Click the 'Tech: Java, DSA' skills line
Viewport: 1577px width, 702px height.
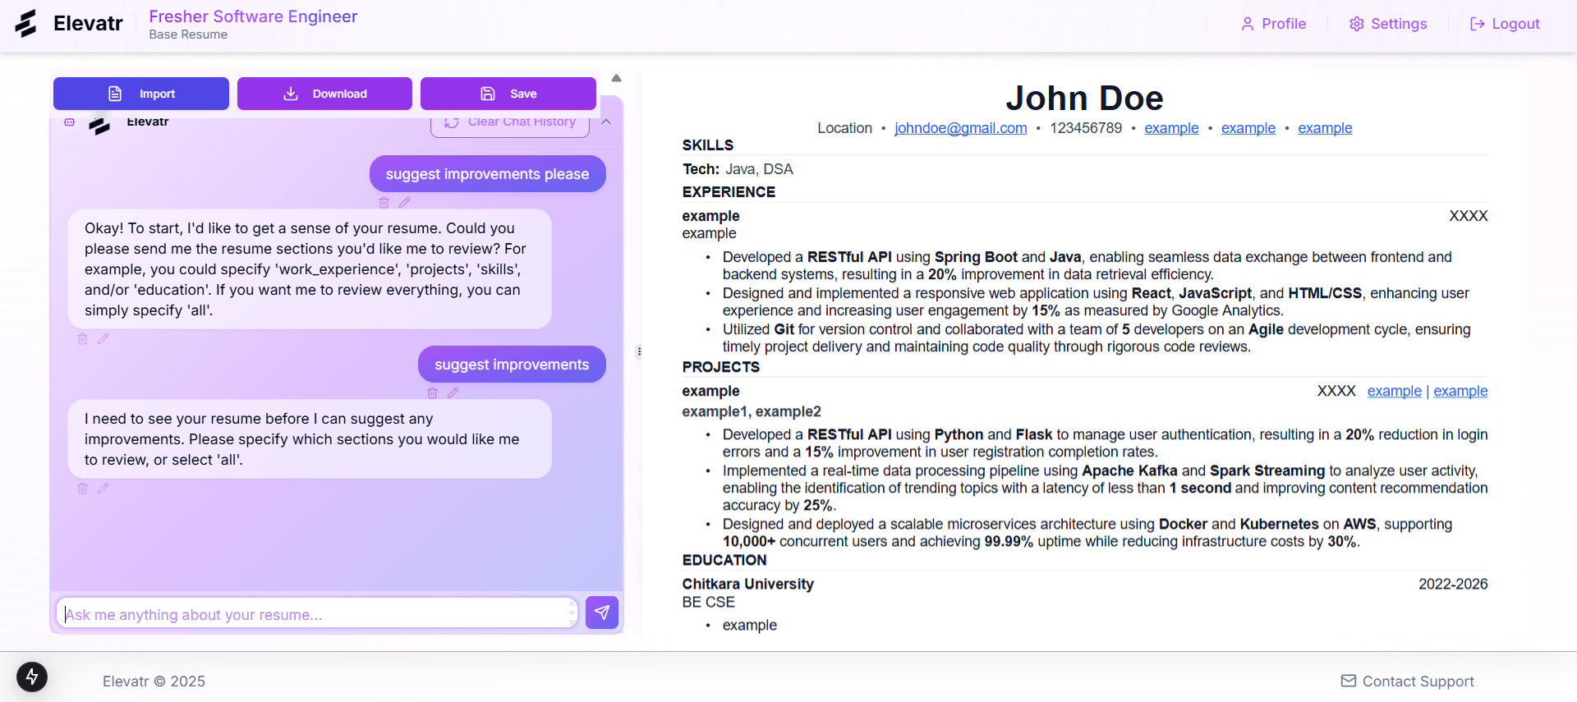[x=738, y=169]
